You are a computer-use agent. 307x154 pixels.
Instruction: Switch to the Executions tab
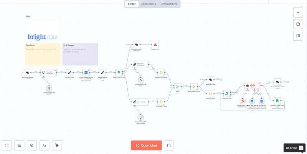pyautogui.click(x=149, y=4)
